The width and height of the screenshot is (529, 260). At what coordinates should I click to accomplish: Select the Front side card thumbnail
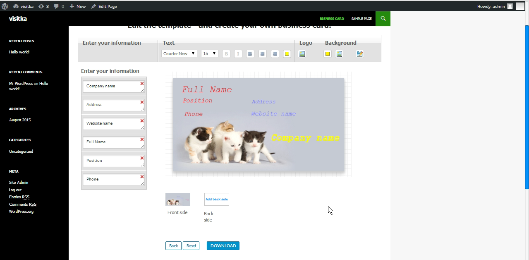[178, 200]
